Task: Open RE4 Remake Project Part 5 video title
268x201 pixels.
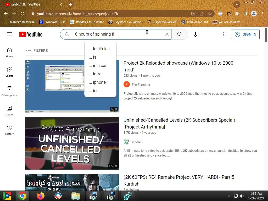Action: click(x=179, y=181)
